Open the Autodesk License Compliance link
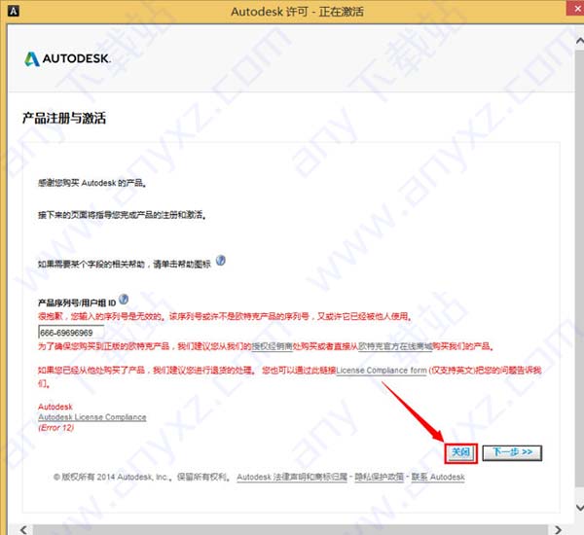This screenshot has width=584, height=535. pos(92,417)
